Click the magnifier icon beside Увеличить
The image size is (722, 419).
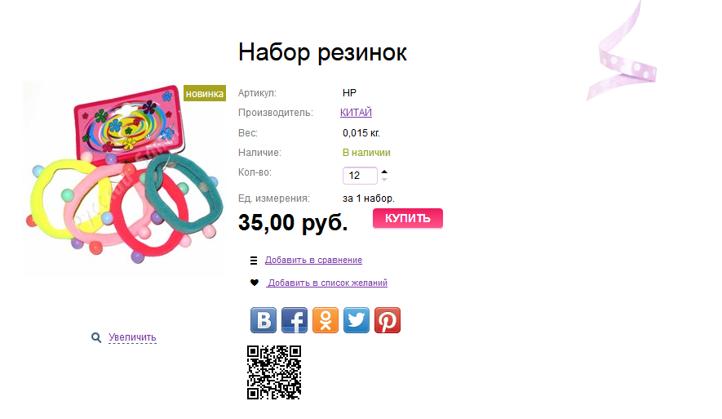click(x=95, y=338)
